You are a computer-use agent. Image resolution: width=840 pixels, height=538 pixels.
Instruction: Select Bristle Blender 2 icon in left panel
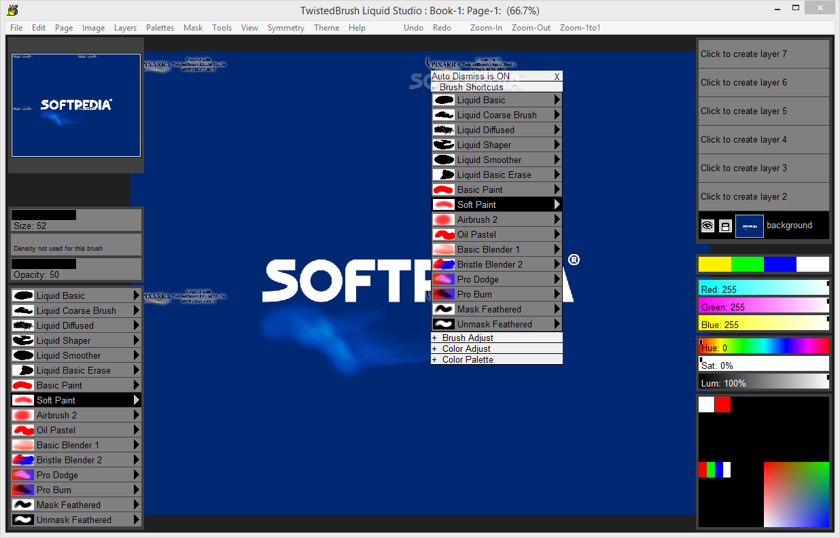(x=23, y=460)
